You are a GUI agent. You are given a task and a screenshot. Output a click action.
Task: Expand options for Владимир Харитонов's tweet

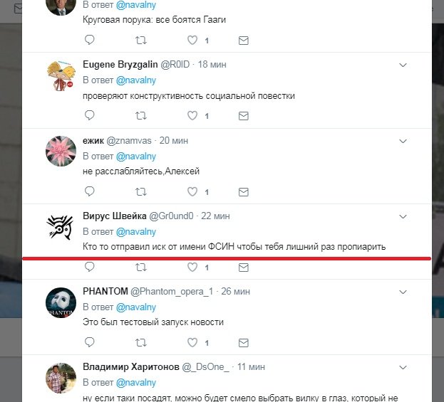(x=403, y=368)
